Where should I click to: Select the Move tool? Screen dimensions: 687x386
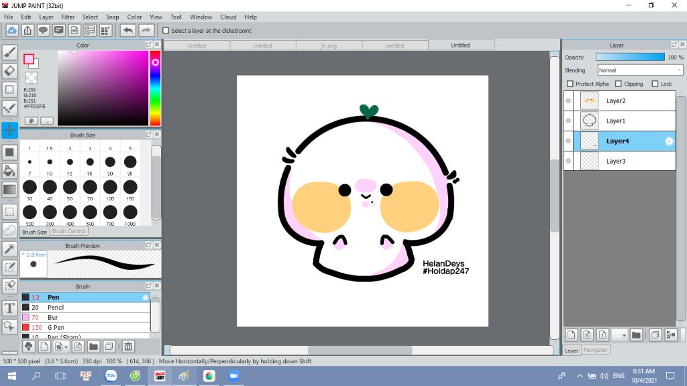(x=9, y=130)
